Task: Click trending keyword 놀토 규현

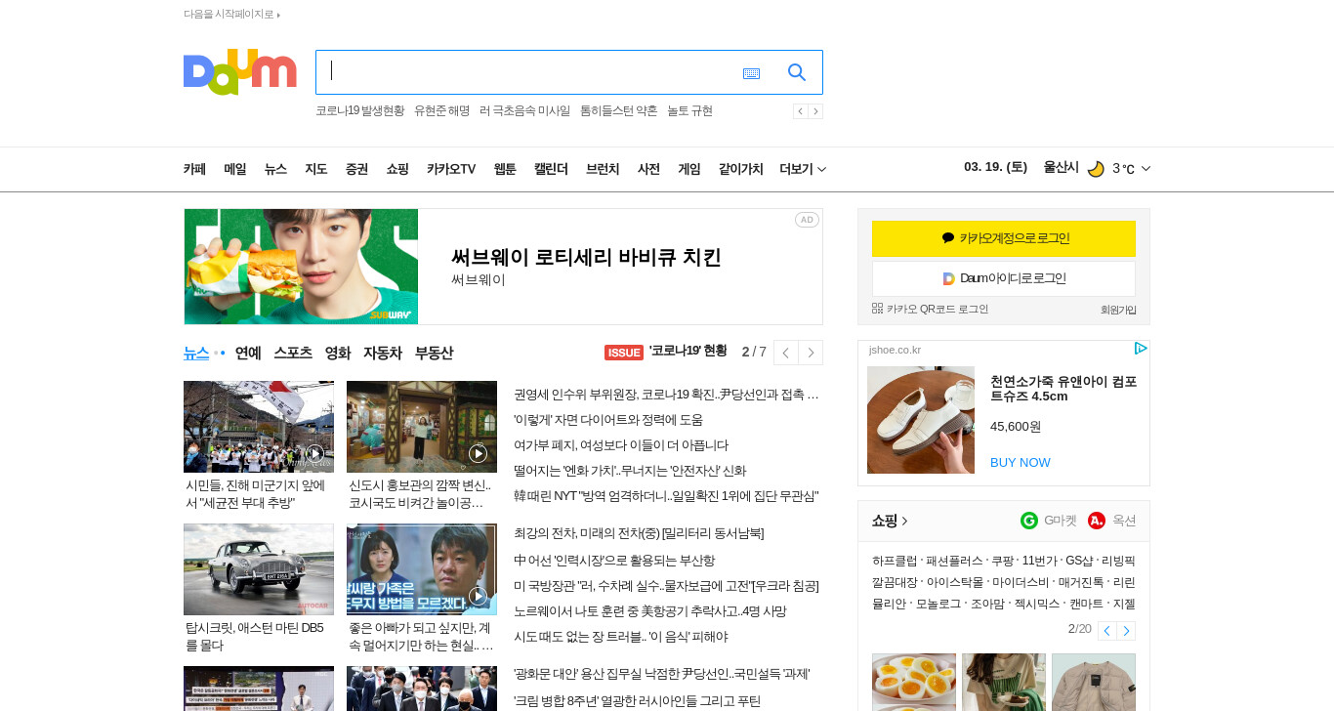Action: tap(689, 111)
